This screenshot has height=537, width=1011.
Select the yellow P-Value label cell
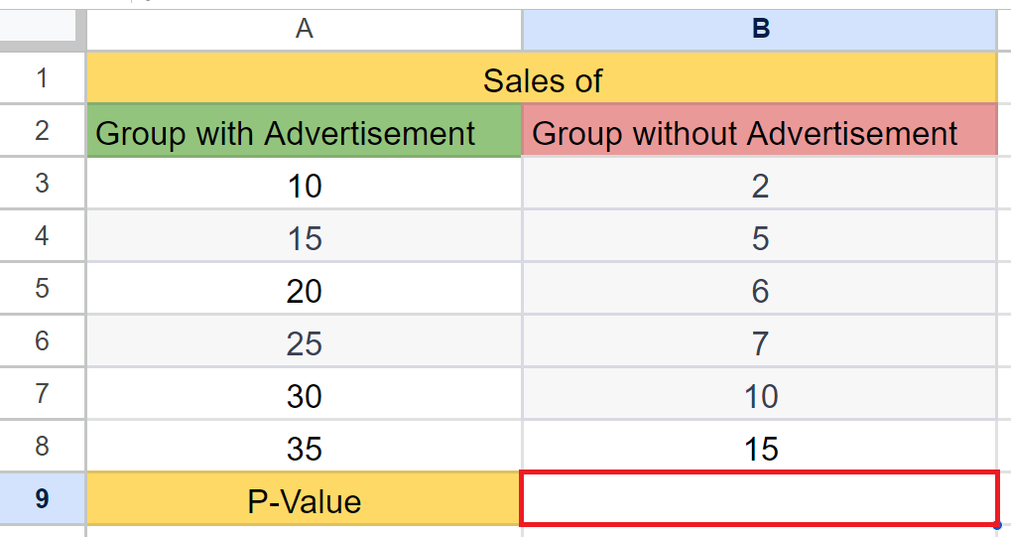(x=304, y=499)
